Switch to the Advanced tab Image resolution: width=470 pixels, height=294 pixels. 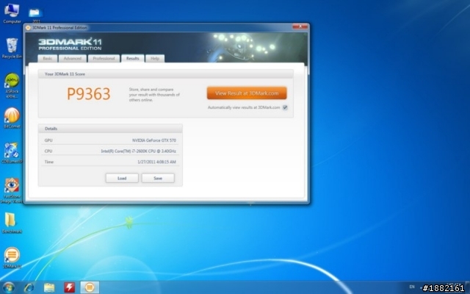click(x=73, y=59)
